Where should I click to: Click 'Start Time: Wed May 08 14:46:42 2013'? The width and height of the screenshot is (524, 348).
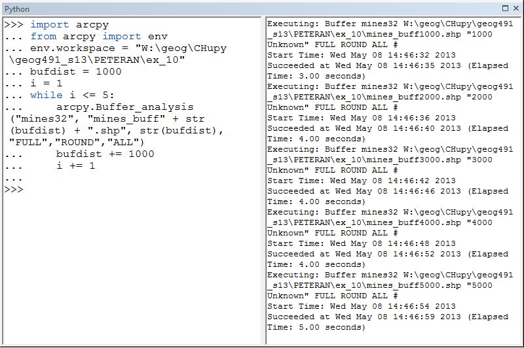click(362, 181)
